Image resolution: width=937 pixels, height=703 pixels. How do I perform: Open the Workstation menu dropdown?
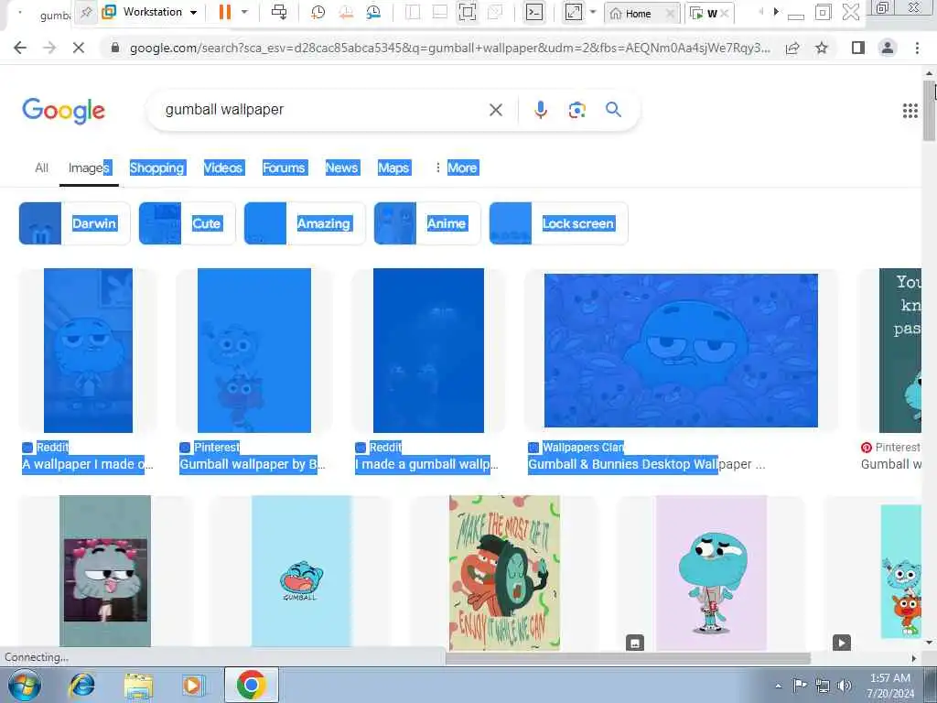[x=150, y=12]
